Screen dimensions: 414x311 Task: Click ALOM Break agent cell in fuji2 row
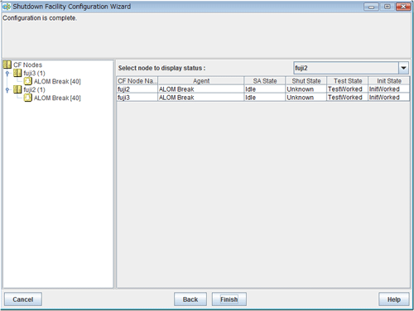201,89
